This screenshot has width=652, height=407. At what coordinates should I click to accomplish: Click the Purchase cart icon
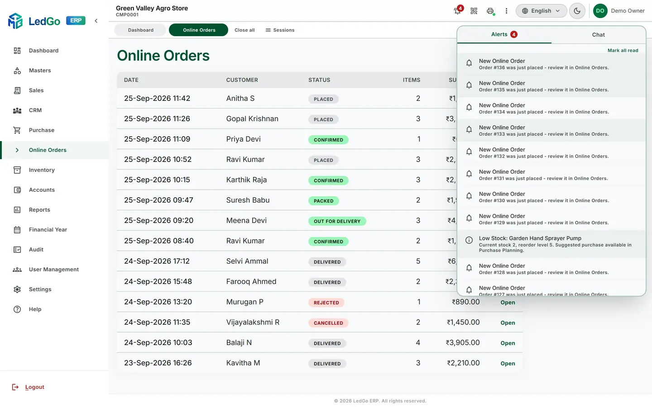click(x=17, y=130)
